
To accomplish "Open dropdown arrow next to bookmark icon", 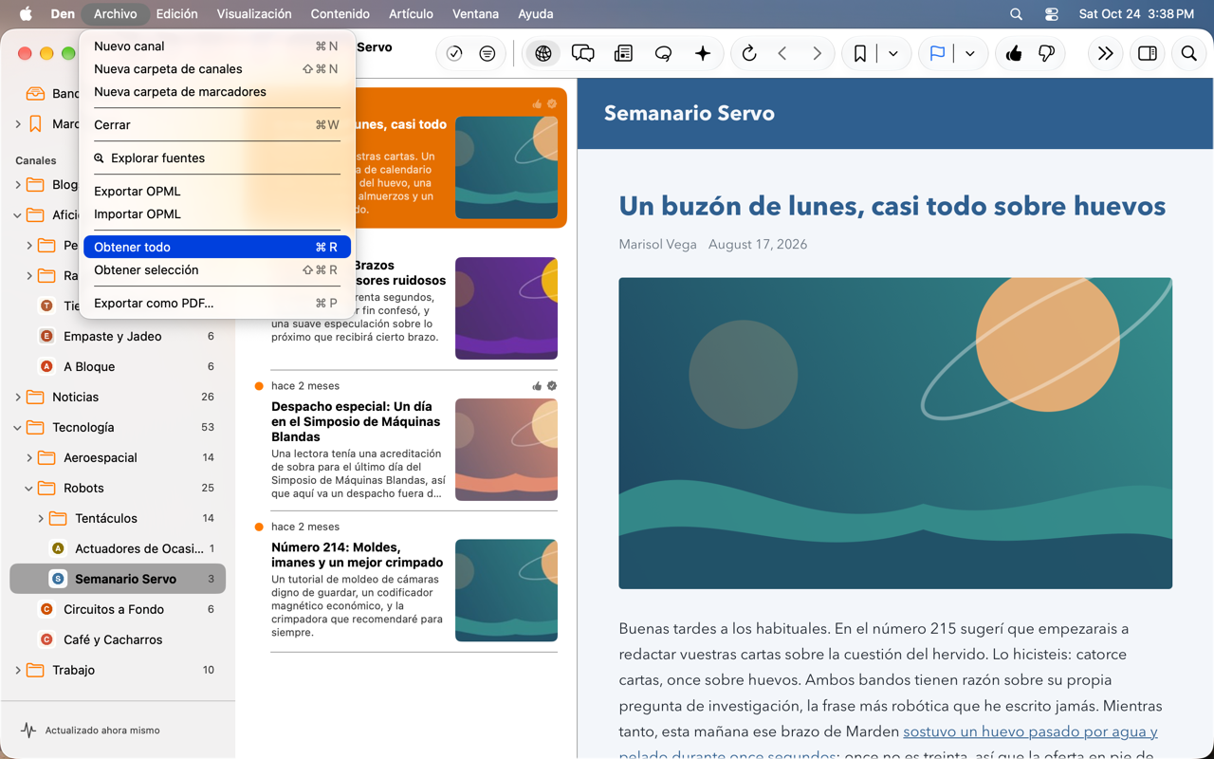I will (x=893, y=54).
